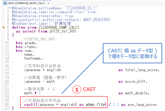Click the sqlViewName value 'ZI2409HUB_SC_1'
Screen dimensions: 165x111
pos(81,8)
